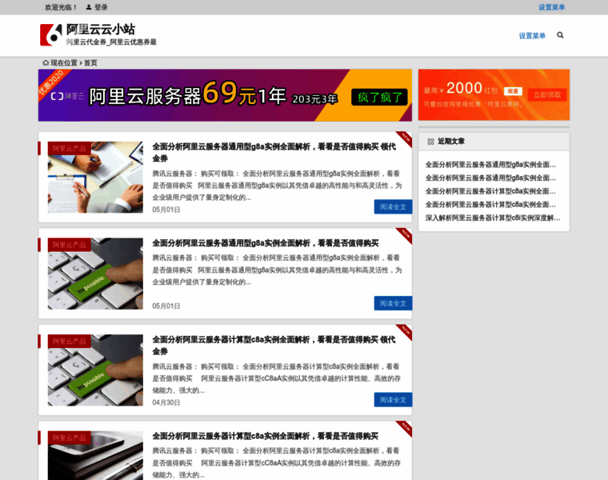Viewport: 608px width, 480px height.
Task: Open the 2000红包 orange banner ad
Action: pyautogui.click(x=494, y=95)
